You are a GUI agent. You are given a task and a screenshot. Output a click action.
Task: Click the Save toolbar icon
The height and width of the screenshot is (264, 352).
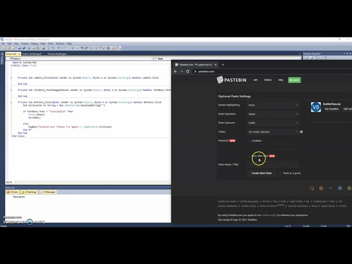19,48
